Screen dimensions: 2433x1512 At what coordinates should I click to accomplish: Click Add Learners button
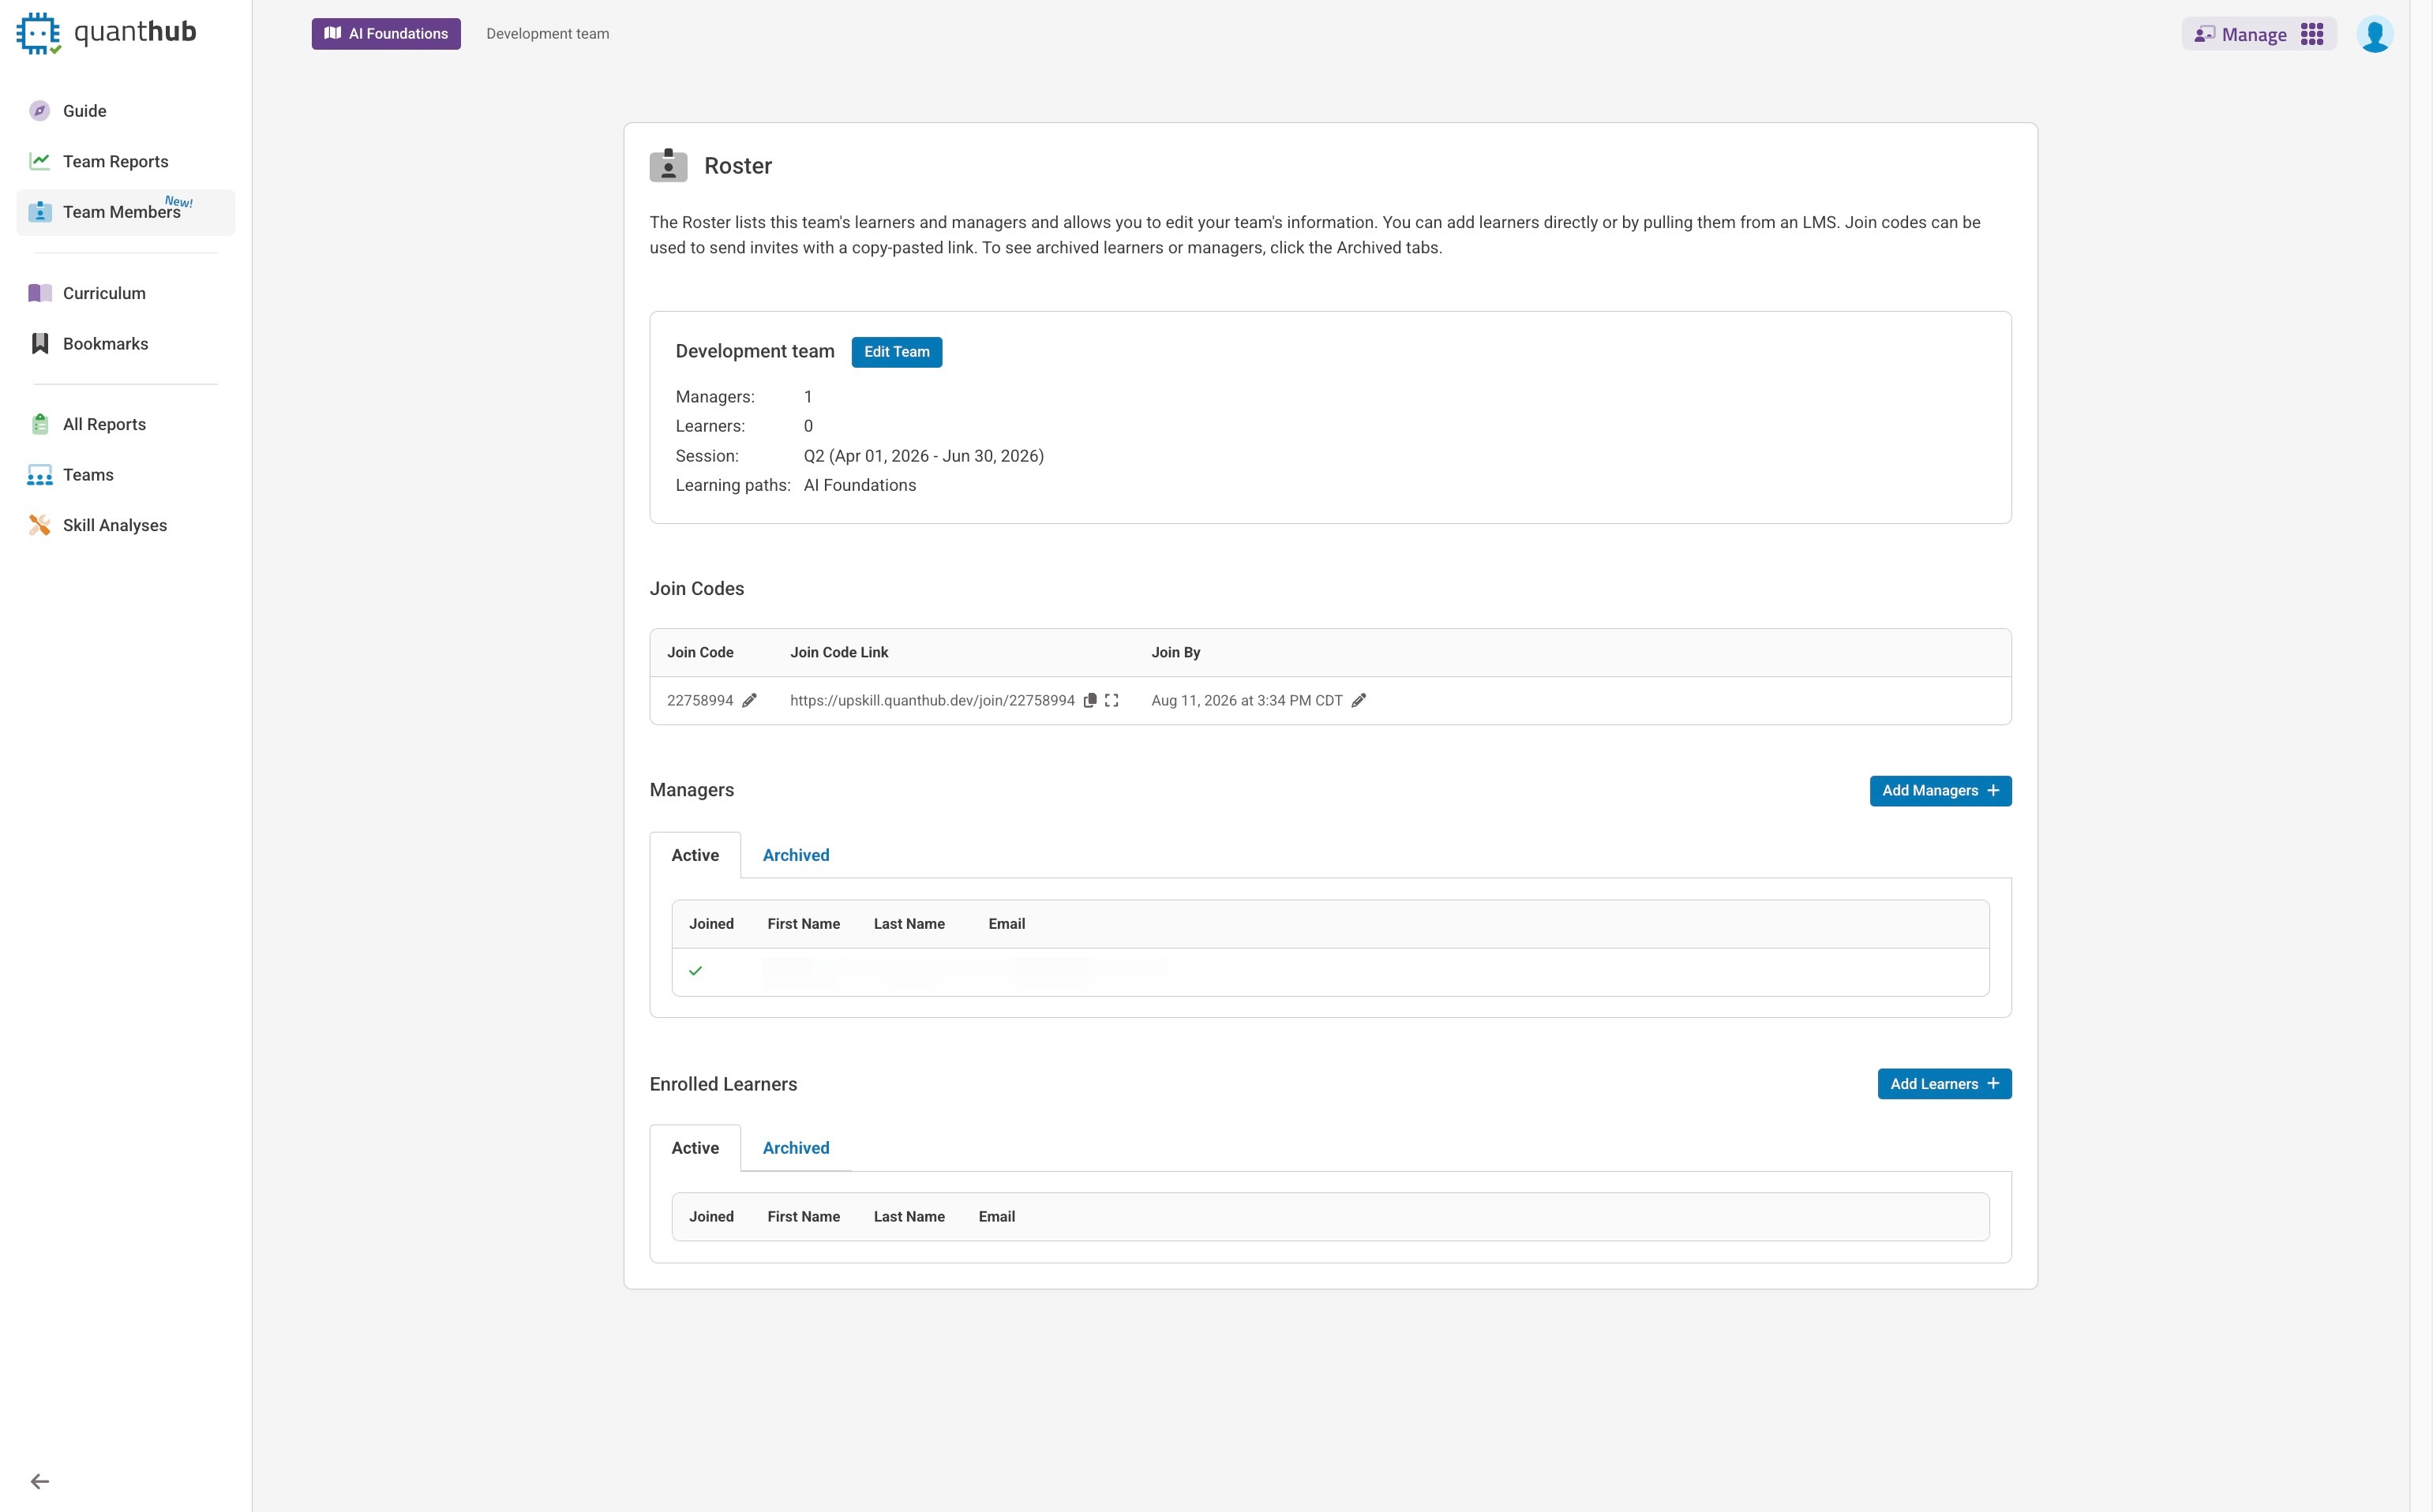click(x=1944, y=1084)
